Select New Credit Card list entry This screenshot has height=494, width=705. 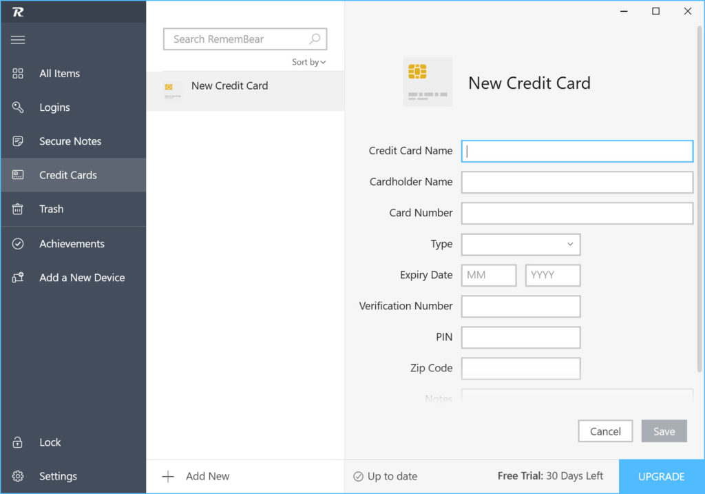click(x=246, y=90)
